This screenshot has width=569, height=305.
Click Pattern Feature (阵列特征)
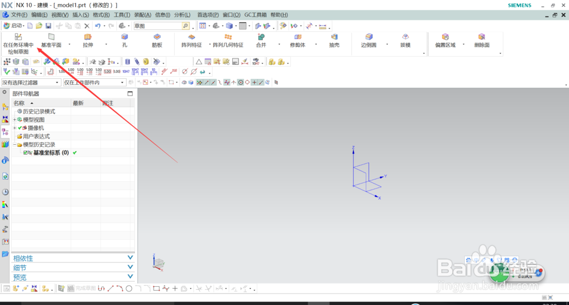coord(192,40)
